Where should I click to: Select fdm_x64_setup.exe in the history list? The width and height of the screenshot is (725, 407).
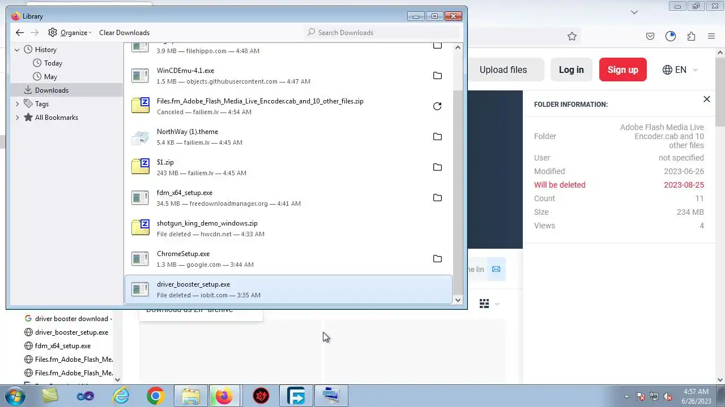tap(58, 346)
